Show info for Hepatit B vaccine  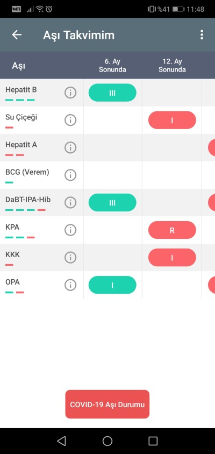(70, 93)
